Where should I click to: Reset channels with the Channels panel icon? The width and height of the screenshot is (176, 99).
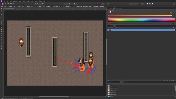[175, 84]
